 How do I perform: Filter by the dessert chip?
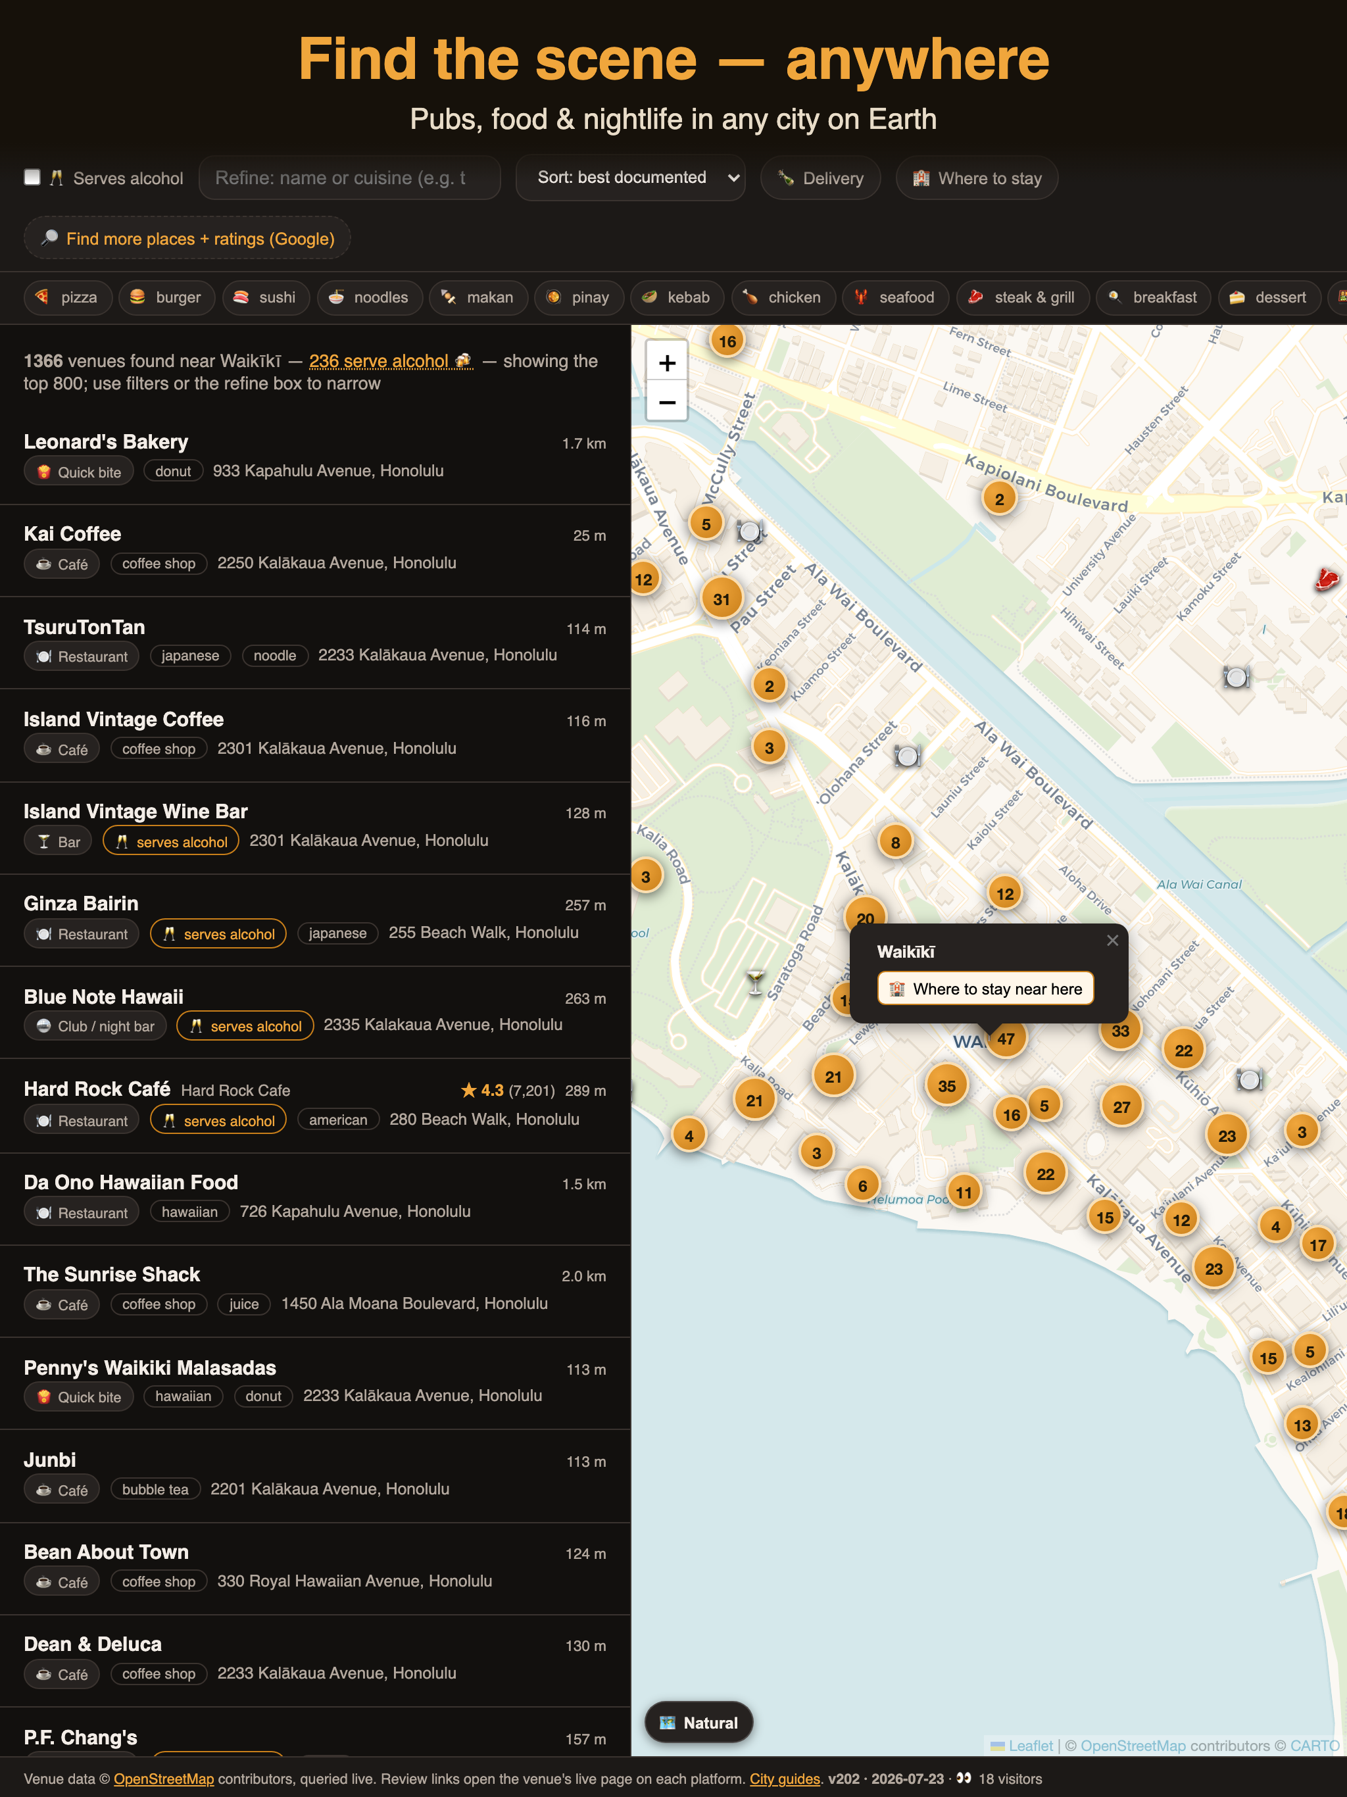tap(1269, 297)
